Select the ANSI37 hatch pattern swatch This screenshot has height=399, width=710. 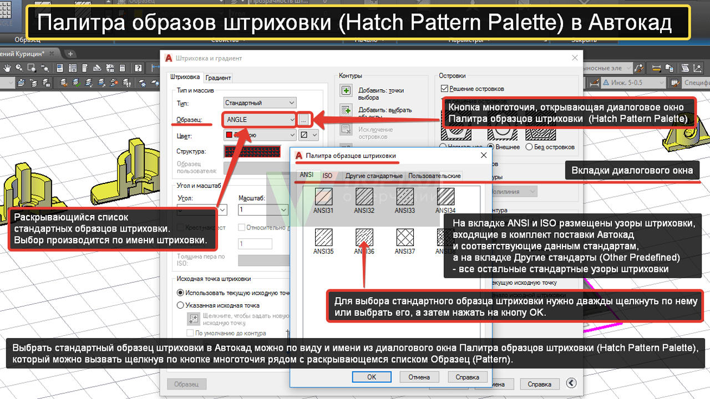[405, 237]
